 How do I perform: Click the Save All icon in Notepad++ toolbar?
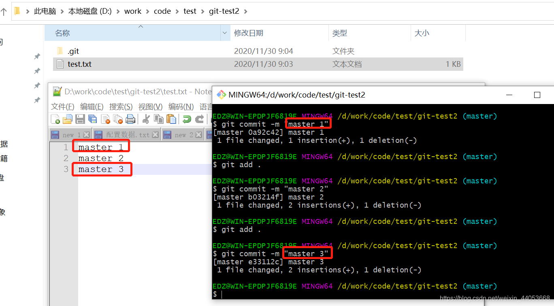[x=93, y=119]
